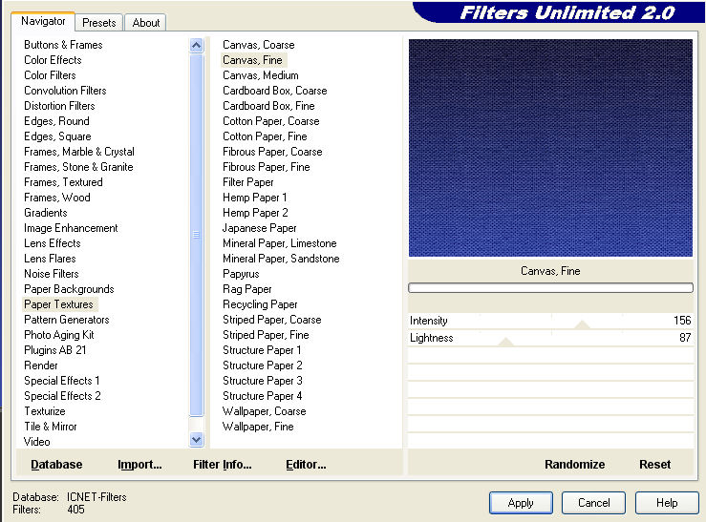Launch the filter Editor...
The height and width of the screenshot is (522, 706).
[x=306, y=465]
